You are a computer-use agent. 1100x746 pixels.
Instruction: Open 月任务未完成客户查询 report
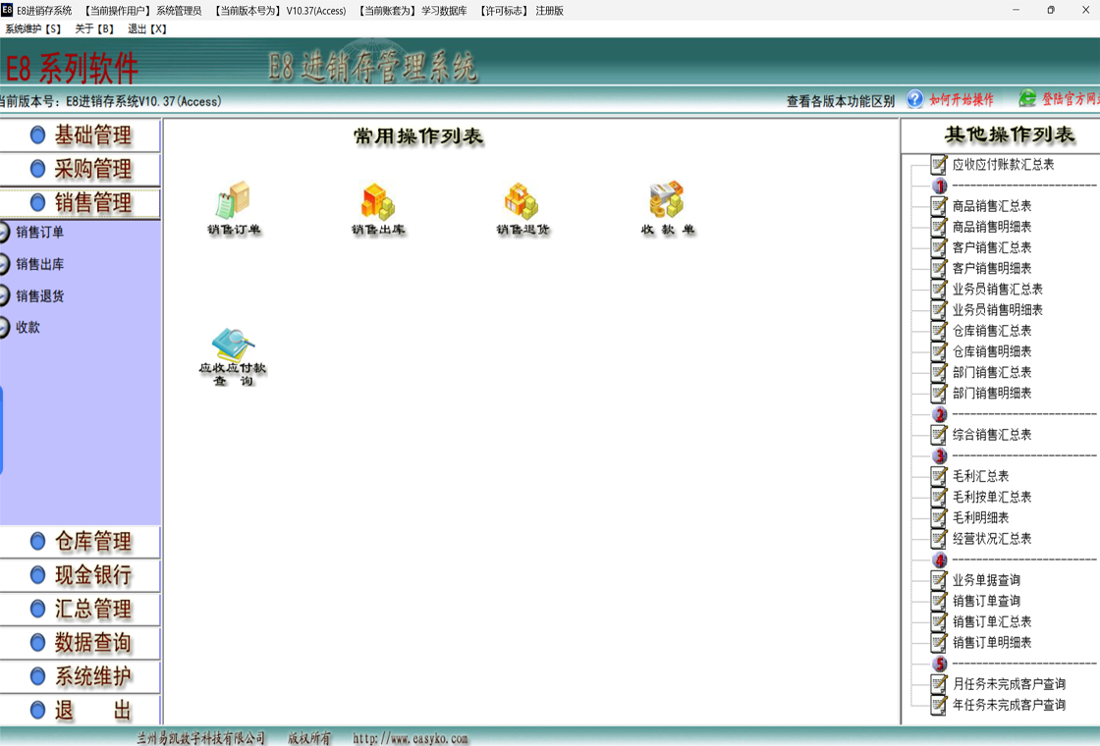tap(1008, 684)
